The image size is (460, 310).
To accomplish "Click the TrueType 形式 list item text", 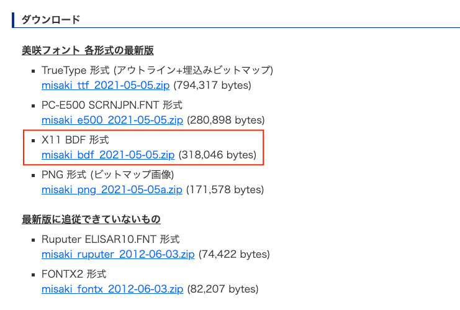I will [157, 70].
